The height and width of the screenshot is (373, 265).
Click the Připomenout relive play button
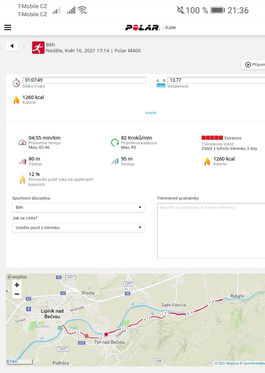pyautogui.click(x=254, y=64)
